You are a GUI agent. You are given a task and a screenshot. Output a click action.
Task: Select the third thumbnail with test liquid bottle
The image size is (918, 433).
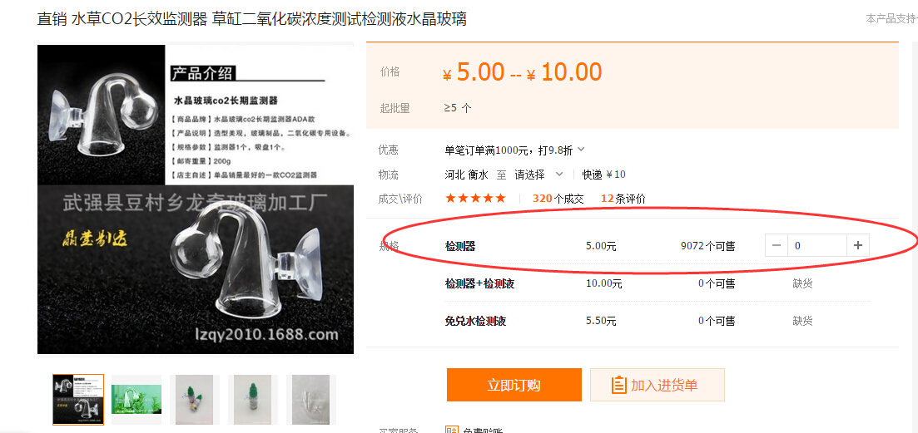[x=195, y=400]
